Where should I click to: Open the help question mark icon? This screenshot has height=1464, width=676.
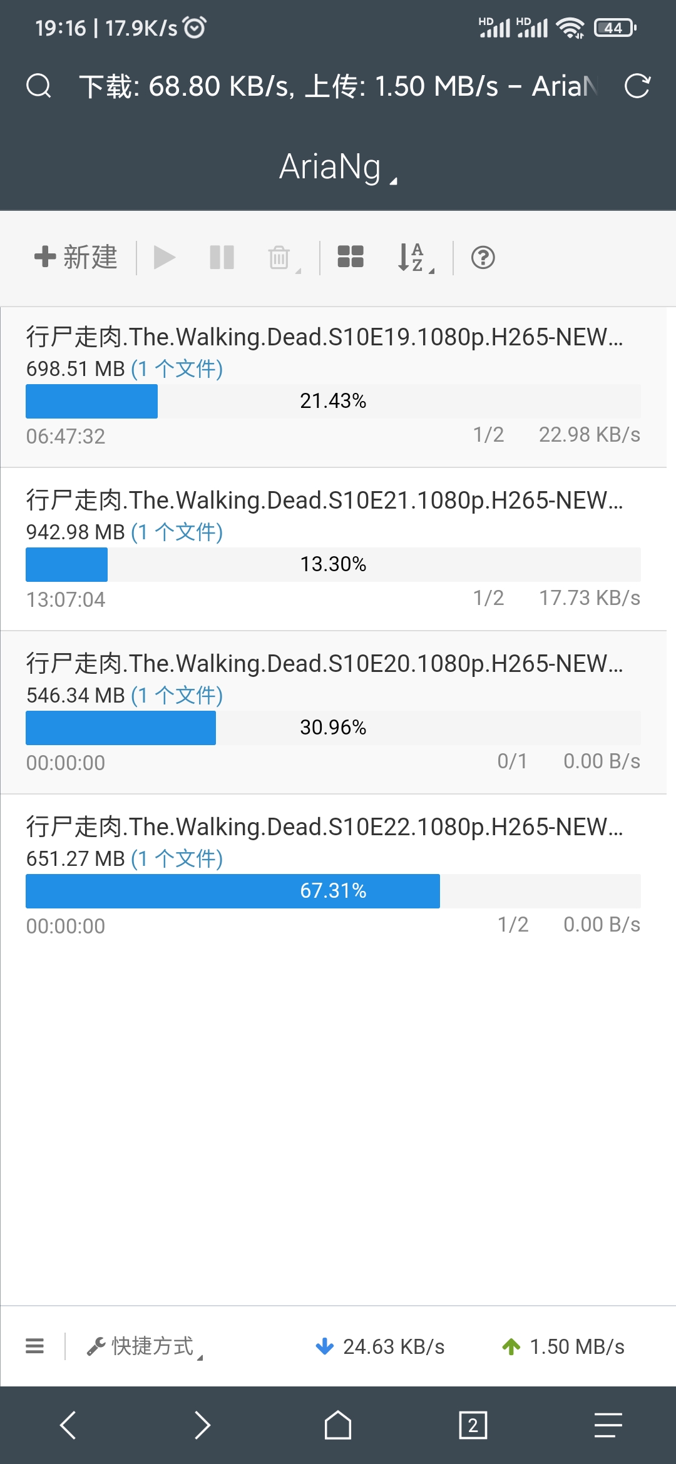click(x=483, y=257)
